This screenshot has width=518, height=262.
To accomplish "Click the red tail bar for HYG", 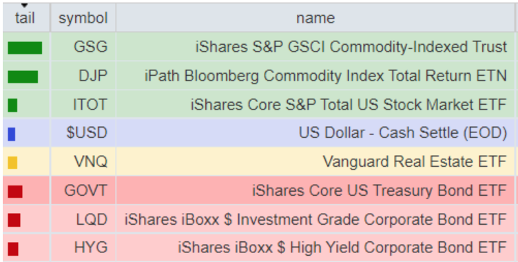I will (x=13, y=249).
